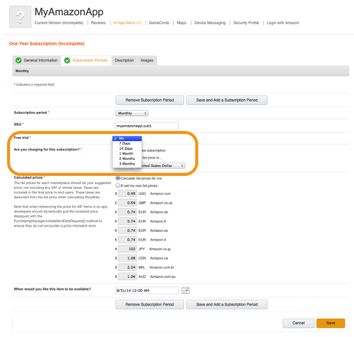Click top Remove Subscription Period button
Image resolution: width=354 pixels, height=337 pixels.
[150, 100]
